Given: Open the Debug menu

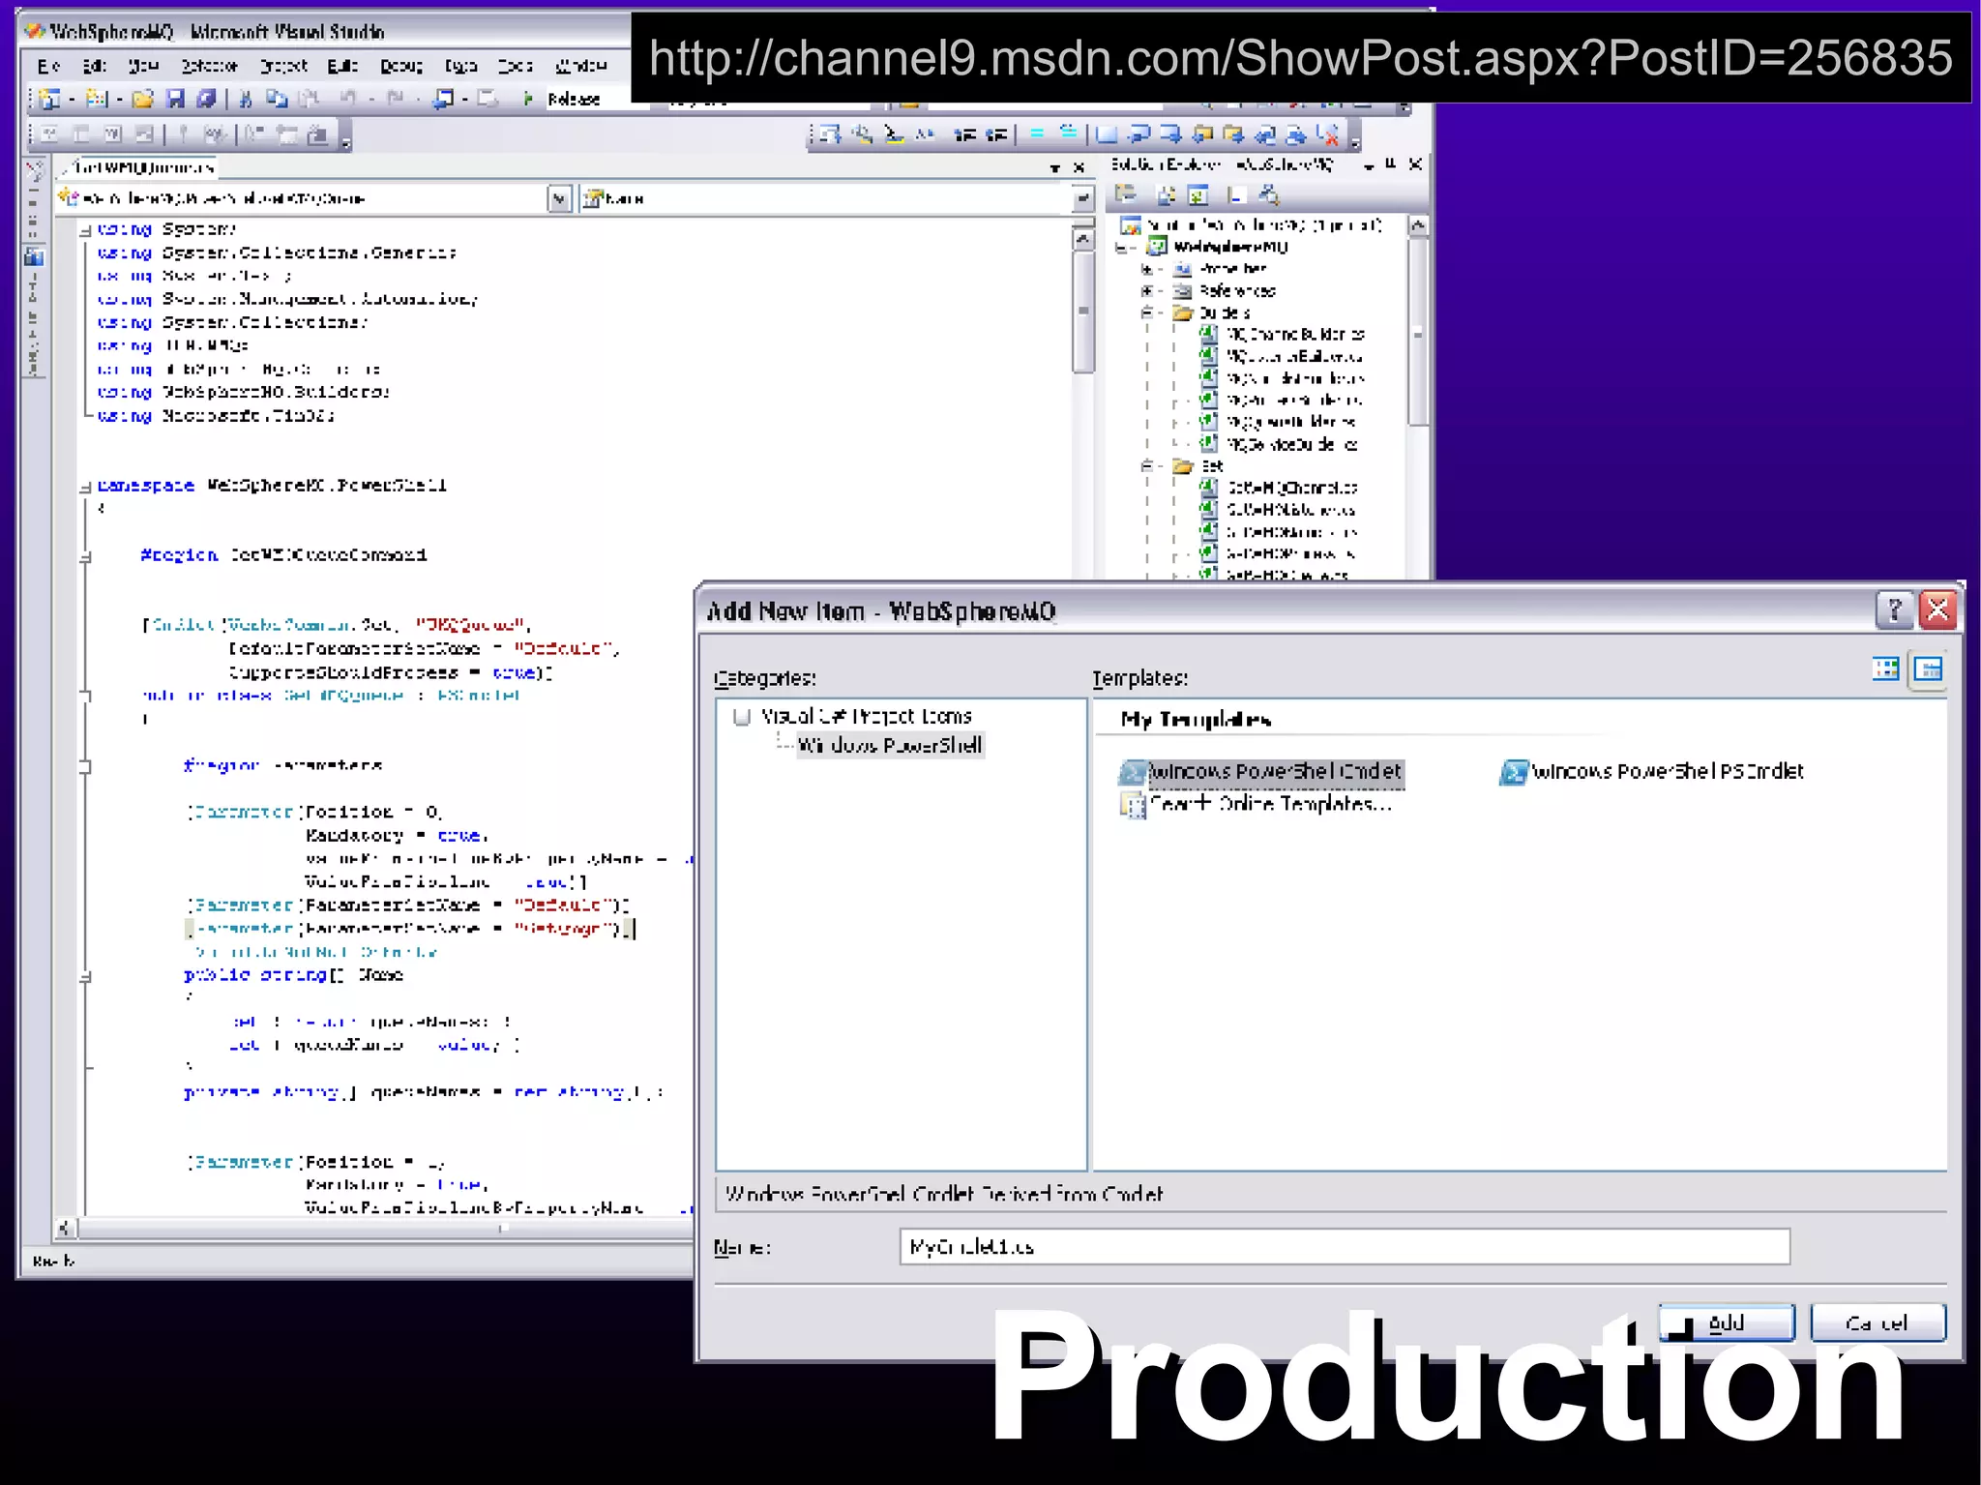Looking at the screenshot, I should point(400,66).
